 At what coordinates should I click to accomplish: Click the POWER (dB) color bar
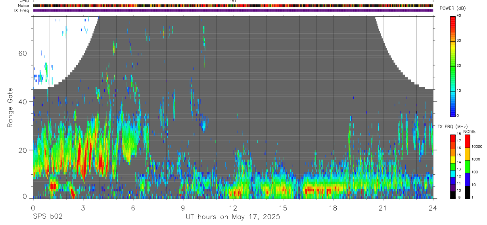point(453,66)
